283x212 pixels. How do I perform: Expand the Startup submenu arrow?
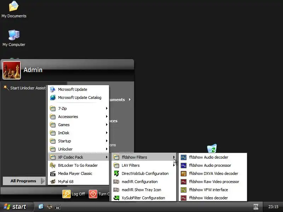107,141
